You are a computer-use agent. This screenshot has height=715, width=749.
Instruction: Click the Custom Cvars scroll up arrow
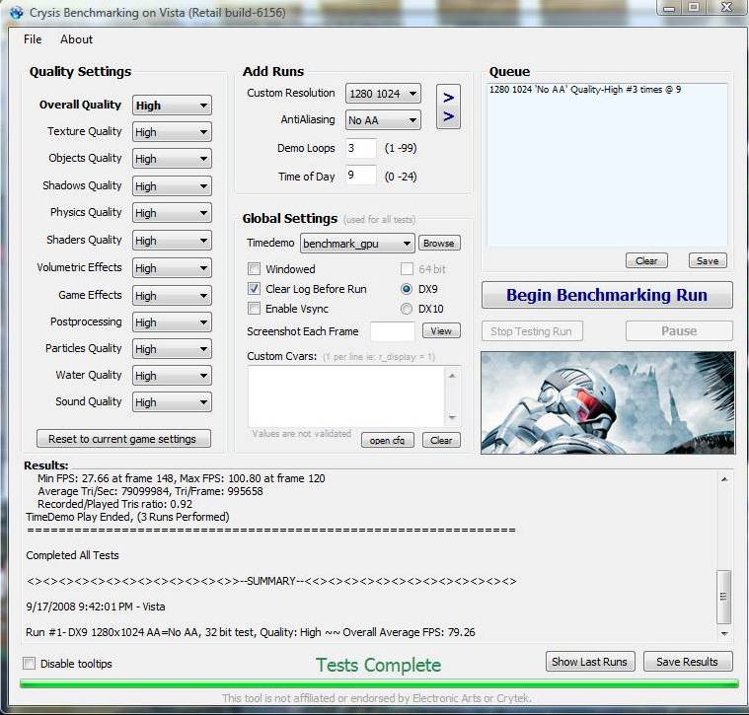click(452, 376)
